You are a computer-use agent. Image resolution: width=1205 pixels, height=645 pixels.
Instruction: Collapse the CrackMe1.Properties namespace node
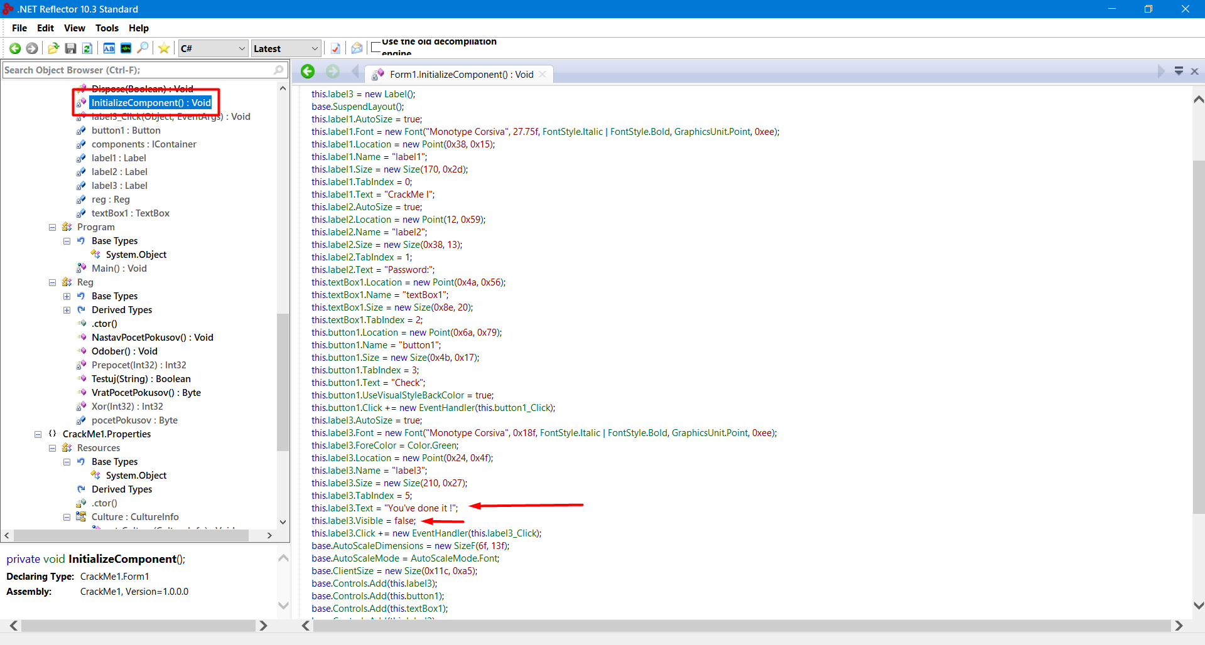(x=38, y=434)
